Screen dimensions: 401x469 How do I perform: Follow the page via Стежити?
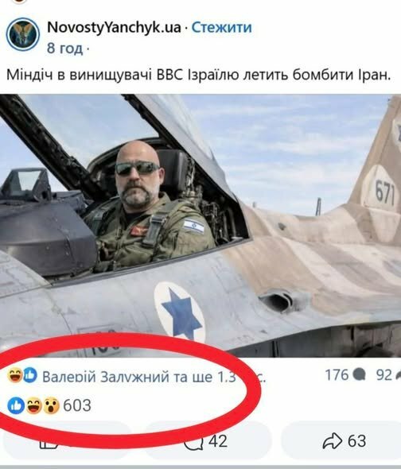coord(222,28)
